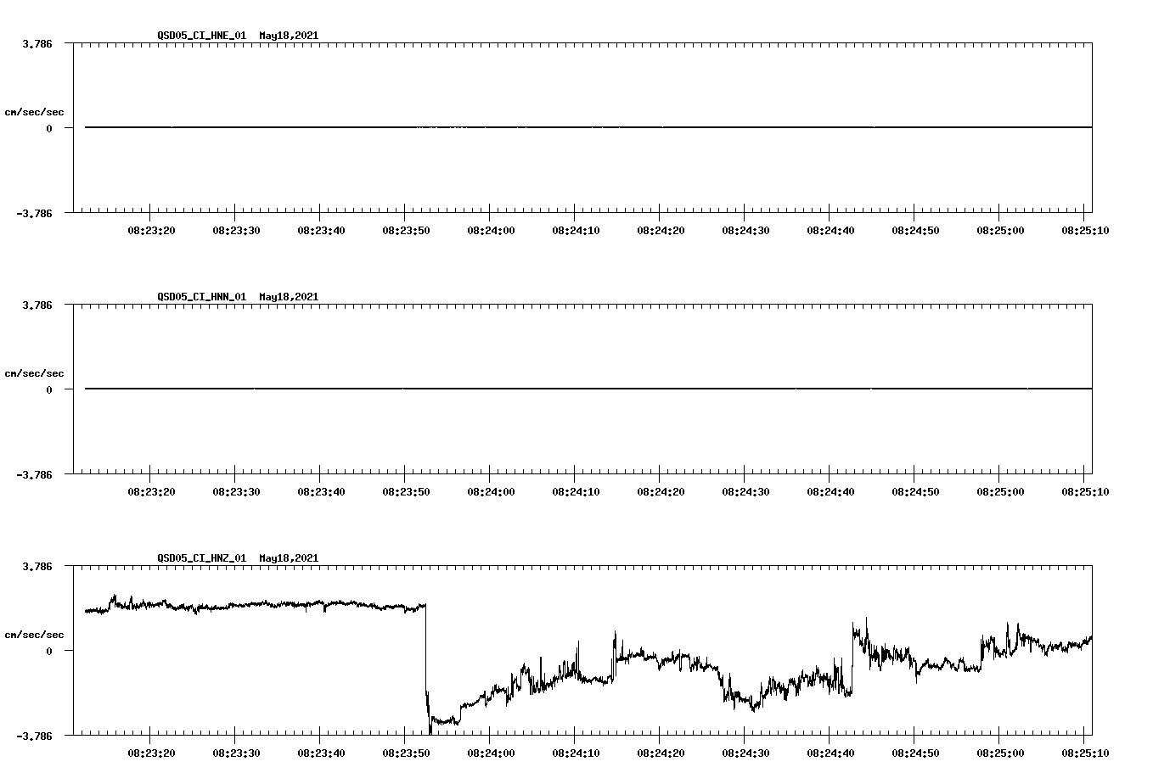Click the cm/sec/sec unit label of bottom plot

tap(35, 633)
